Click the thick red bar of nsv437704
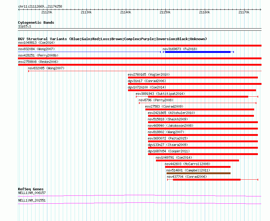This screenshot has height=221, width=270. click(x=207, y=180)
